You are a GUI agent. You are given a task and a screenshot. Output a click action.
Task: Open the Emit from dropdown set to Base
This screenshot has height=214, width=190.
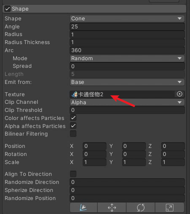(127, 82)
